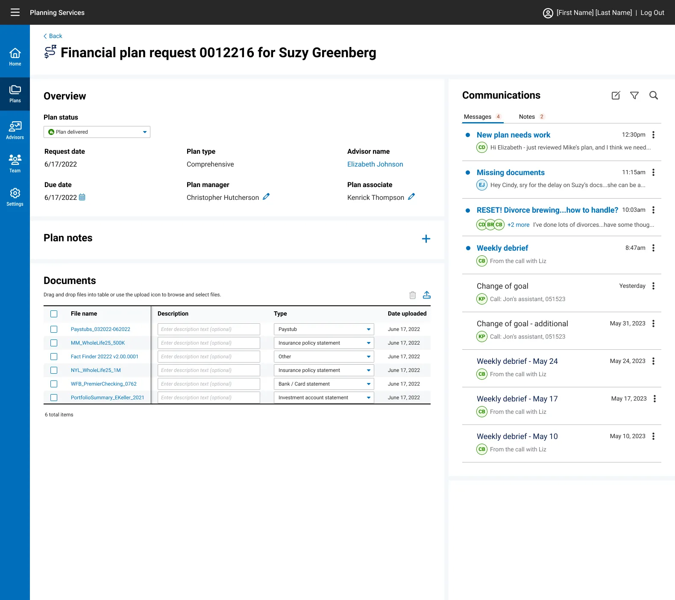Open the due date calendar icon
Viewport: 675px width, 600px height.
coord(82,197)
